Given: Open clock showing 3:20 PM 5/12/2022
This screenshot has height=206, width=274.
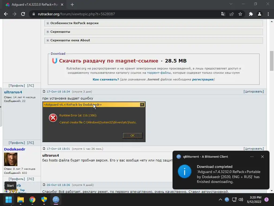Looking at the screenshot, I should pyautogui.click(x=254, y=200).
